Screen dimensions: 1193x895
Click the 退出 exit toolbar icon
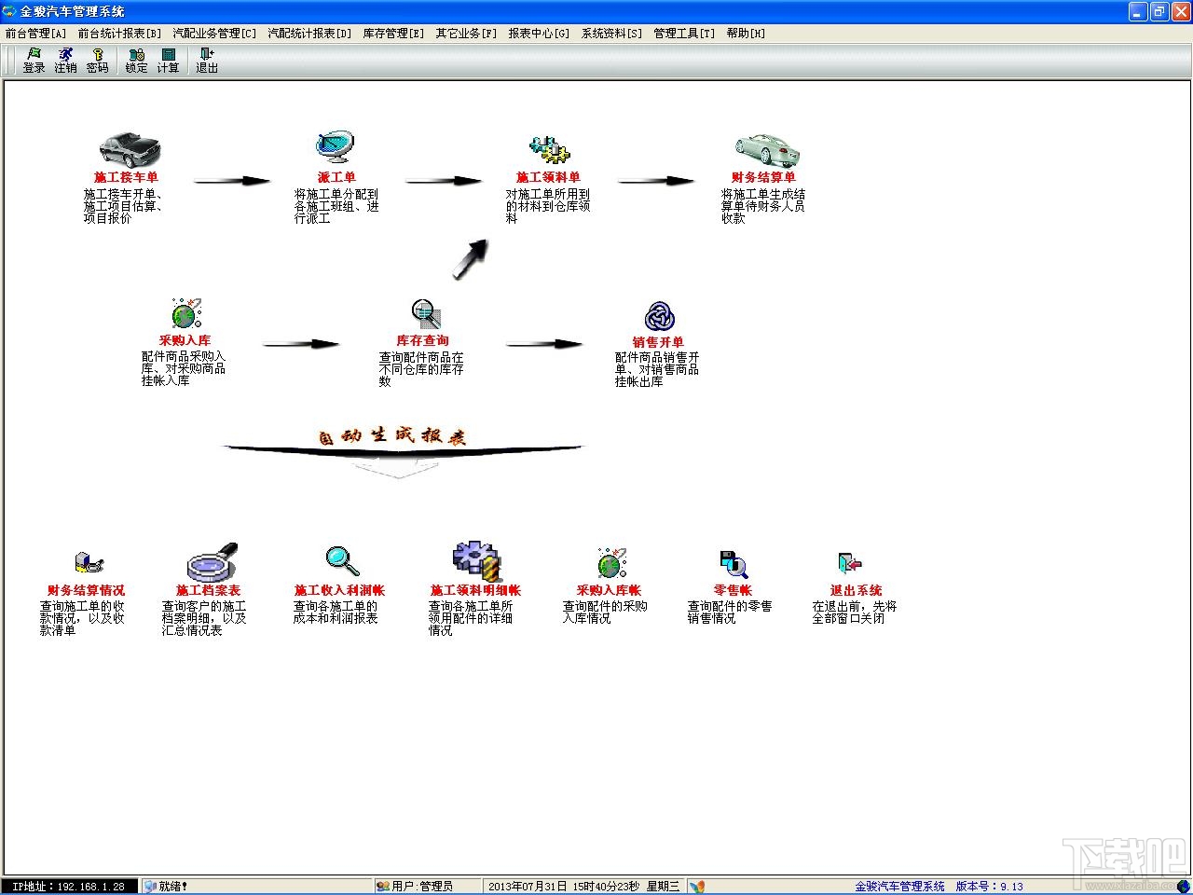click(207, 61)
